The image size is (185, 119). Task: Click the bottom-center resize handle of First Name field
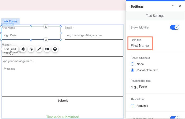pyautogui.click(x=31, y=40)
